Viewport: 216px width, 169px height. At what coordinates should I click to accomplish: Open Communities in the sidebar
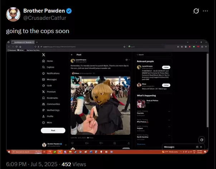[x=51, y=104]
